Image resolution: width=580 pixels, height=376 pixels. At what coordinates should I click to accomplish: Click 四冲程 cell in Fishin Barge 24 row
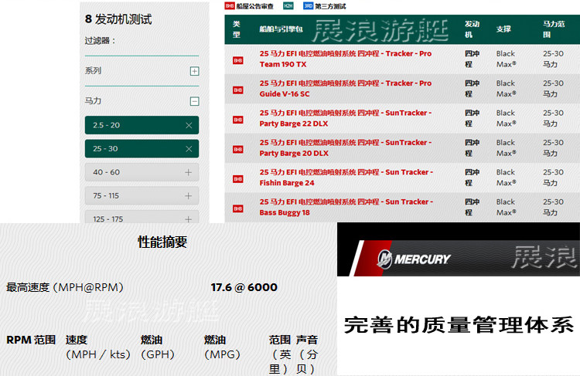473,178
